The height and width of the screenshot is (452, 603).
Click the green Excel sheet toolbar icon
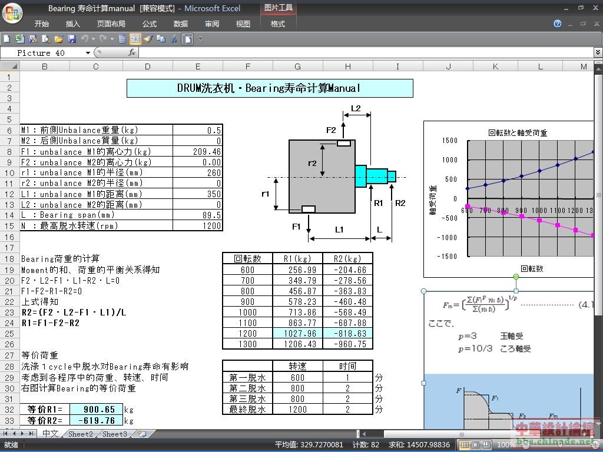click(x=19, y=38)
